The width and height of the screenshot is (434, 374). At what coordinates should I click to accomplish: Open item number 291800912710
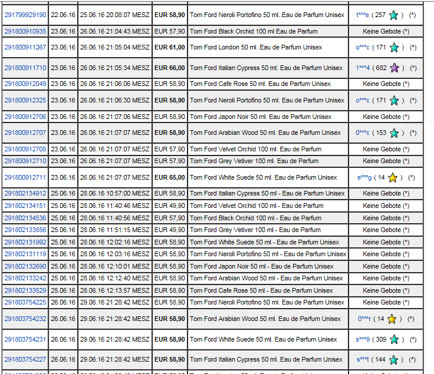[x=25, y=161]
